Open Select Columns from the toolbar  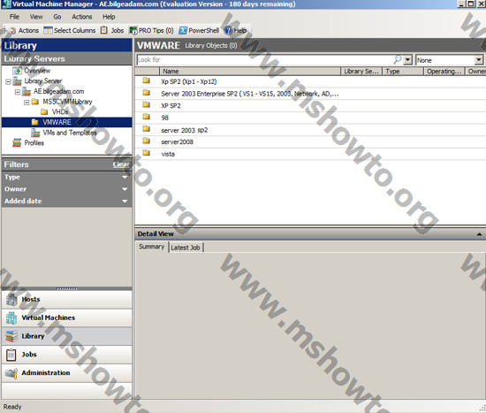(70, 30)
